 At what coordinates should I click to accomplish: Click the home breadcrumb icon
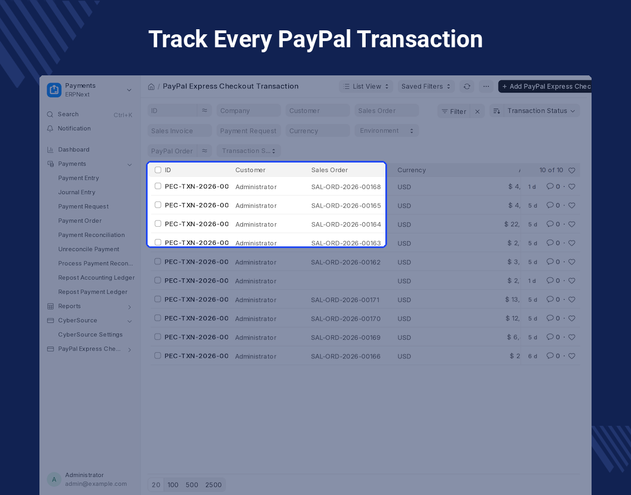coord(152,87)
